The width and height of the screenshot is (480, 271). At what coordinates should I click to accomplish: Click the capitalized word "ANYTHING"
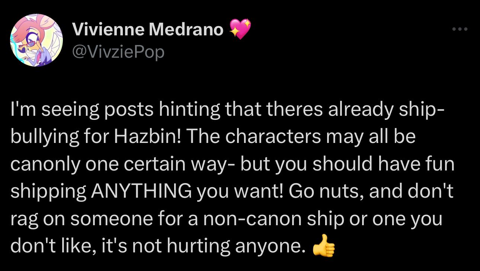(140, 192)
